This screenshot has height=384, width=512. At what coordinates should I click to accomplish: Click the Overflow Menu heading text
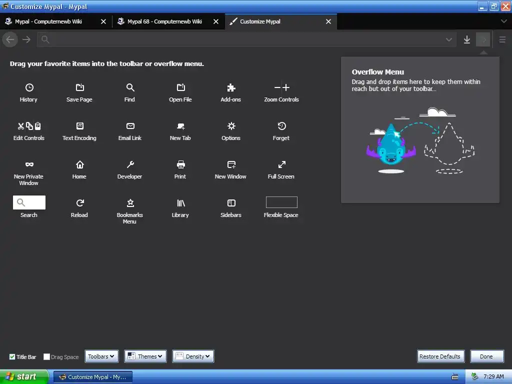pos(378,72)
